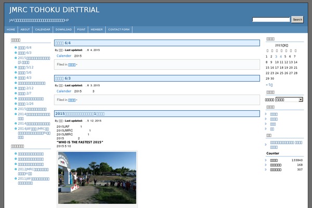Open the DOWNLOAD menu item
Screen dimensions: 312x208
click(63, 30)
